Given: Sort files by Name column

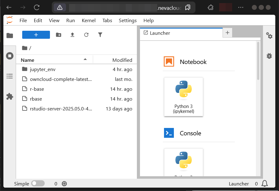Looking at the screenshot, I should coord(54,60).
